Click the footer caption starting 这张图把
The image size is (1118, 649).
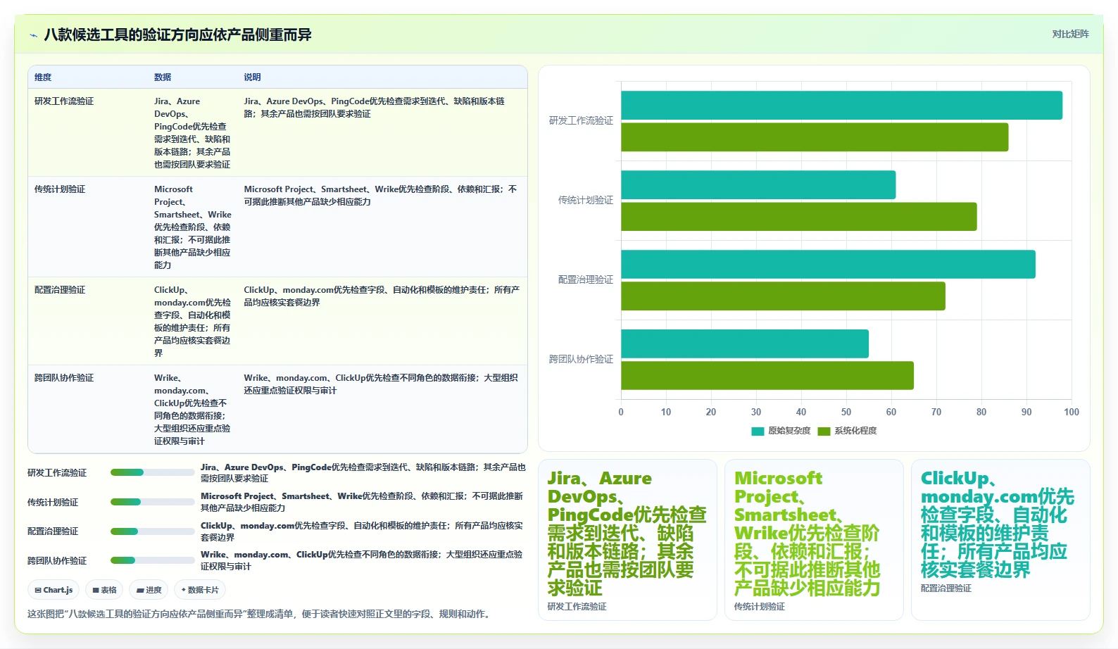click(x=260, y=615)
